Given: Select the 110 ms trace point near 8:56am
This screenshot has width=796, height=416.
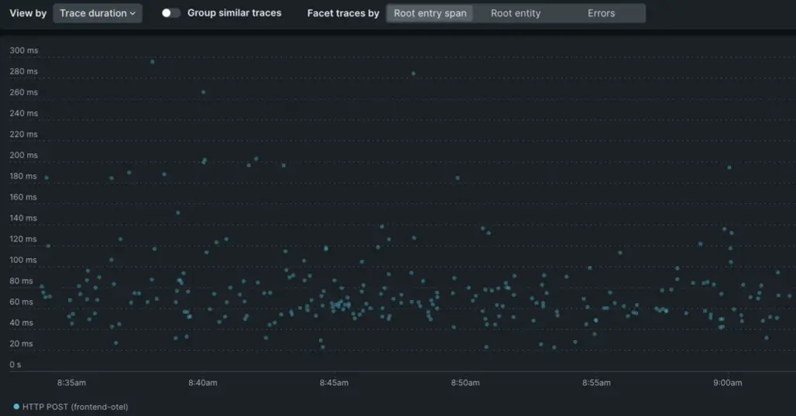Looking at the screenshot, I should 619,252.
